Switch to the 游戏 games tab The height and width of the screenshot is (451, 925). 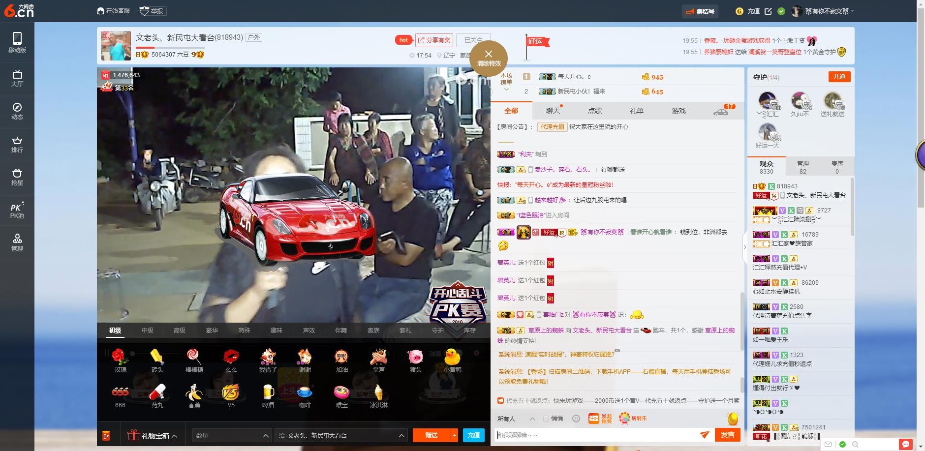pos(679,111)
